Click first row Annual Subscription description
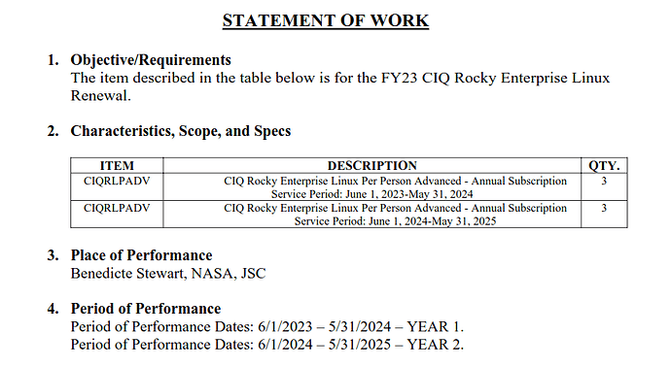671x367 pixels. (395, 181)
